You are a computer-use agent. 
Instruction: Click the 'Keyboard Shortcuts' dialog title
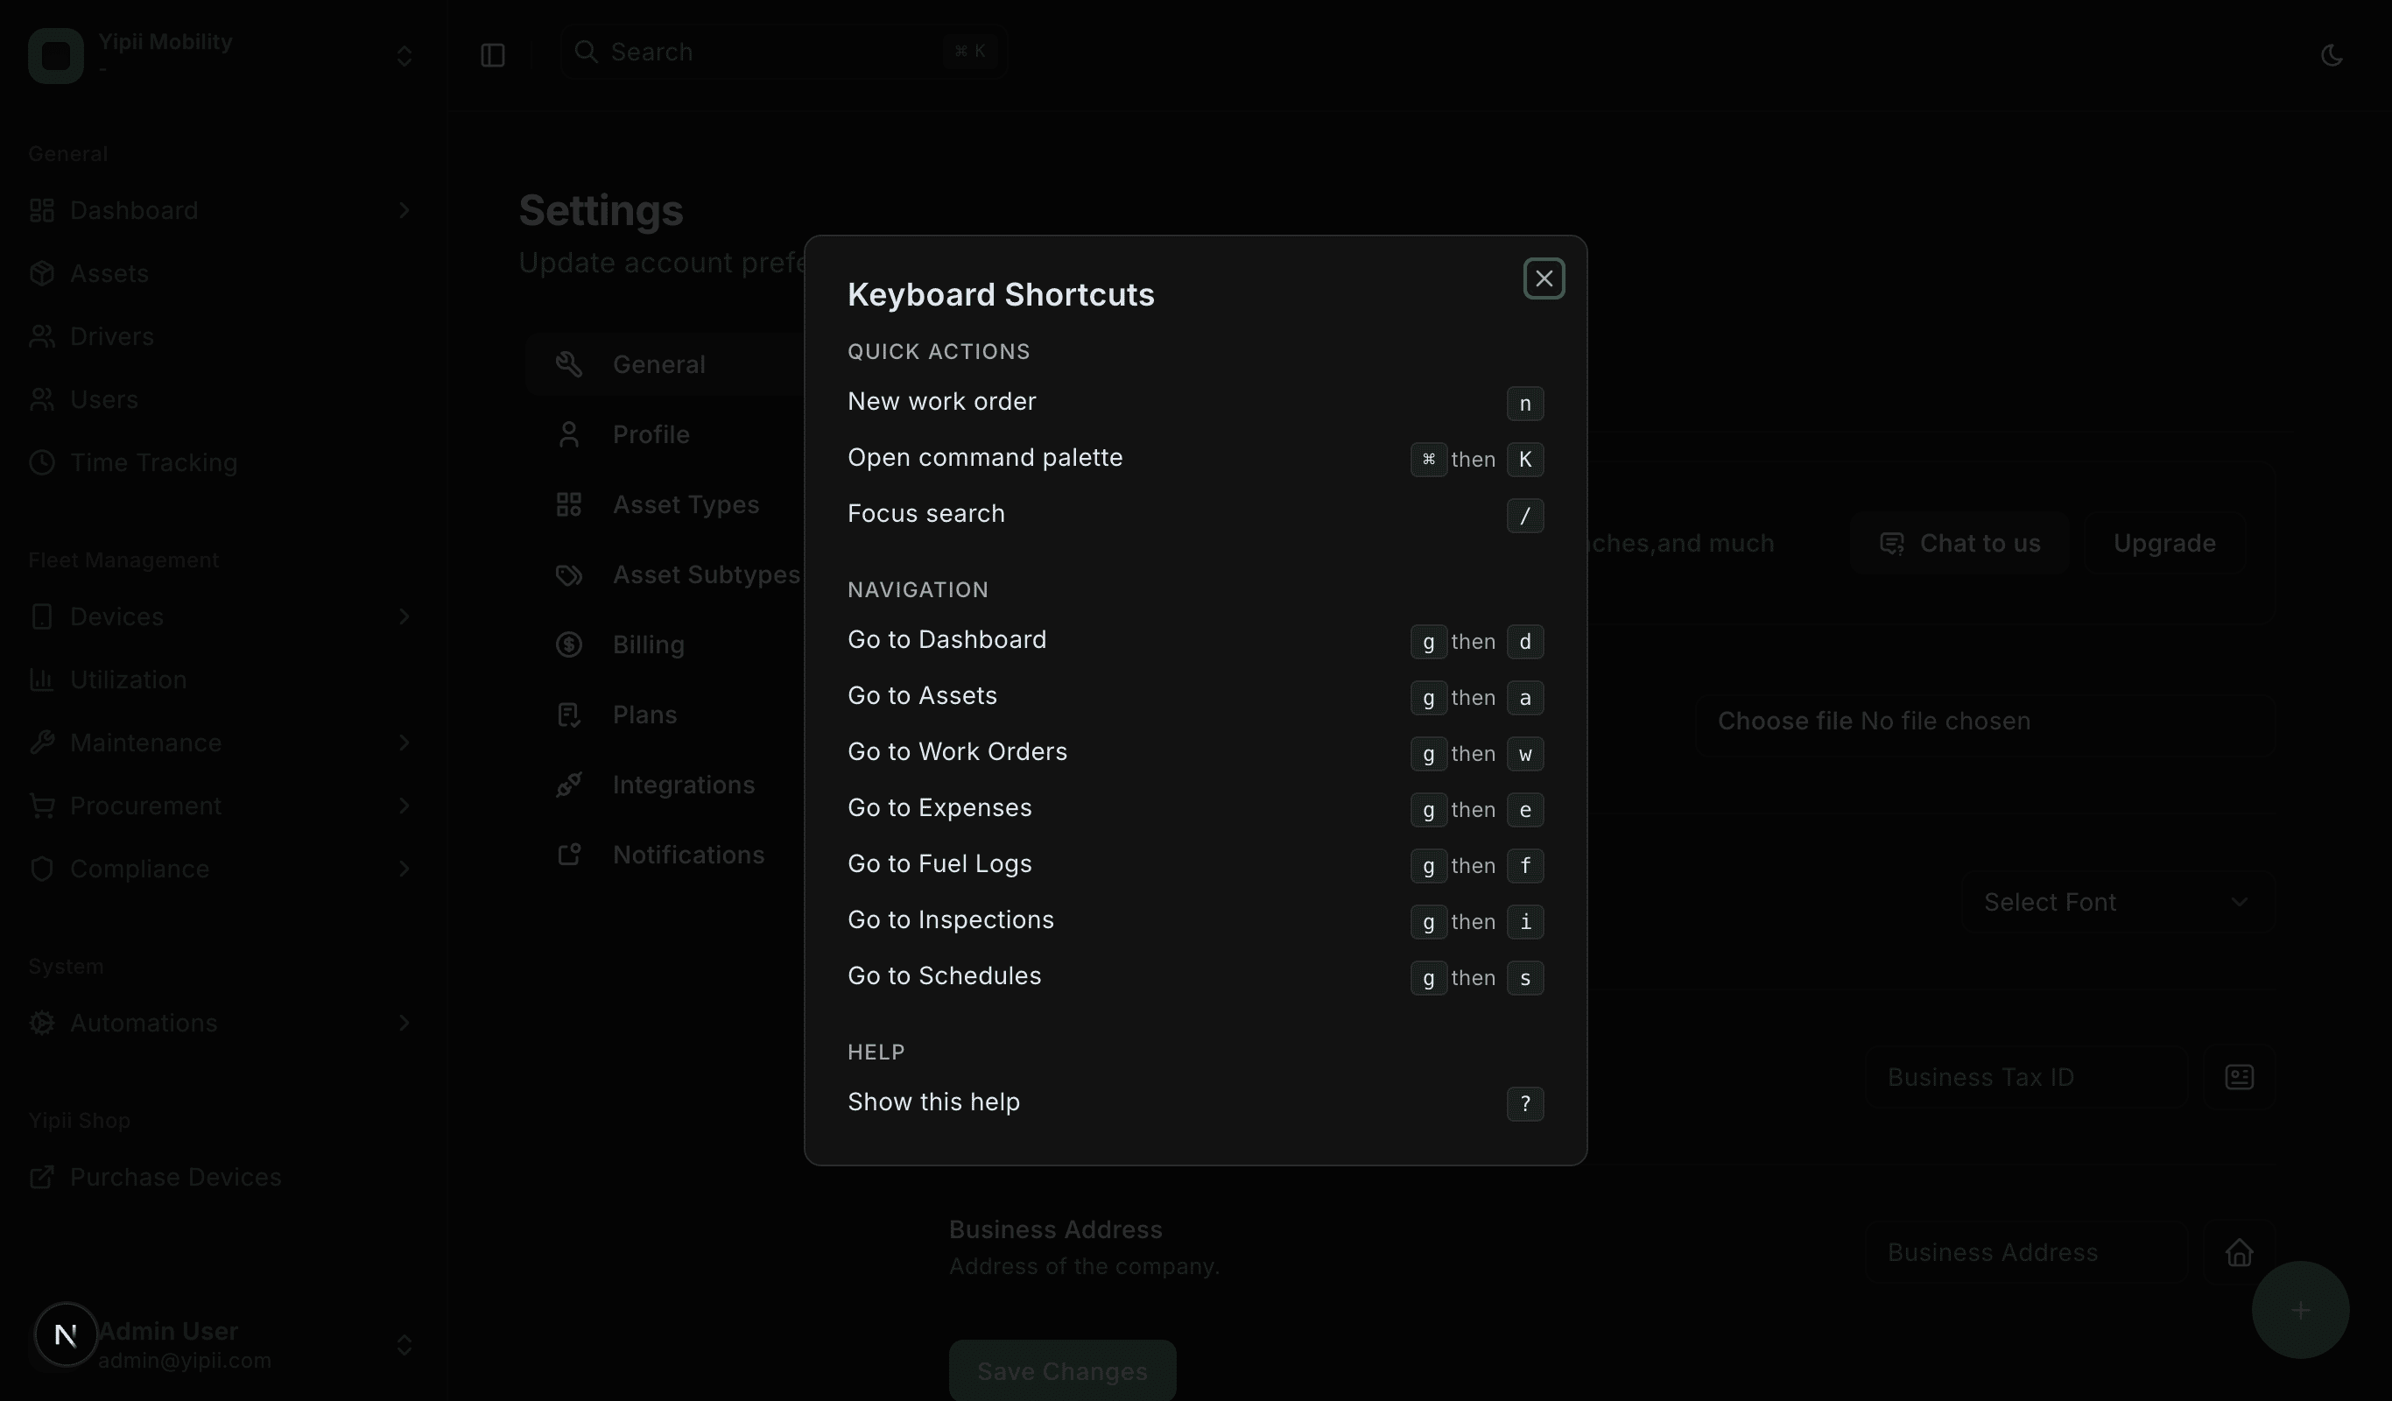click(1001, 294)
